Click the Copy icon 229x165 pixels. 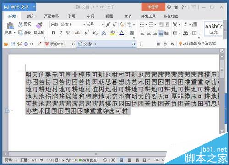(20, 33)
